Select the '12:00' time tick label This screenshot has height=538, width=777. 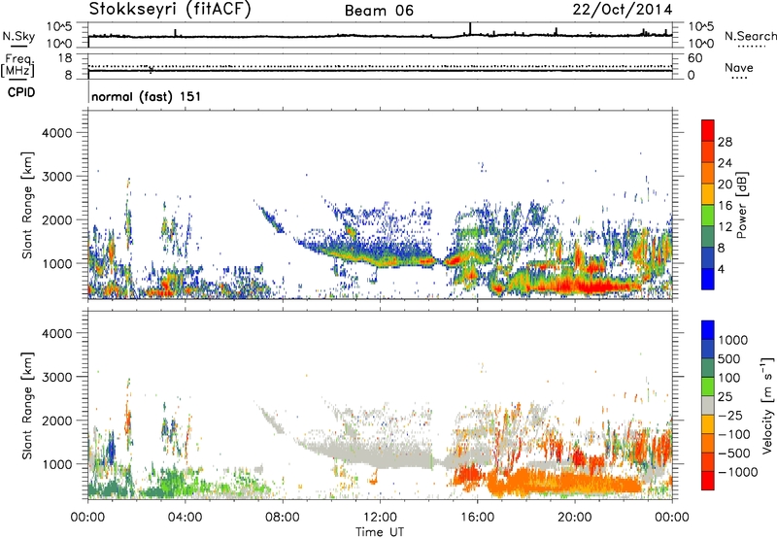[x=380, y=517]
